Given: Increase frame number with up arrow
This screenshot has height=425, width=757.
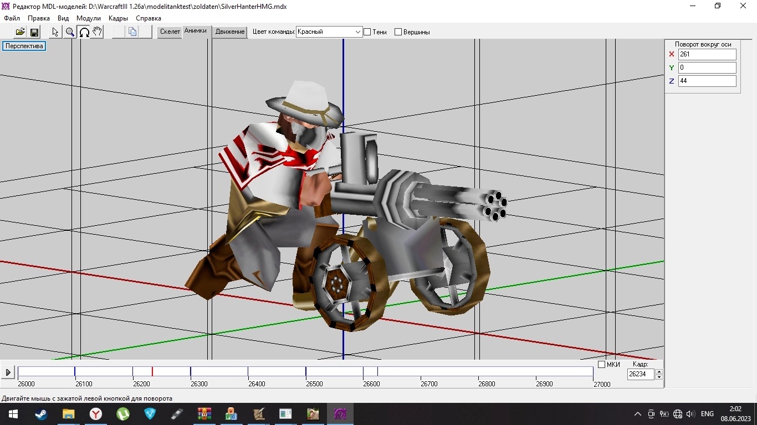Looking at the screenshot, I should click(659, 371).
